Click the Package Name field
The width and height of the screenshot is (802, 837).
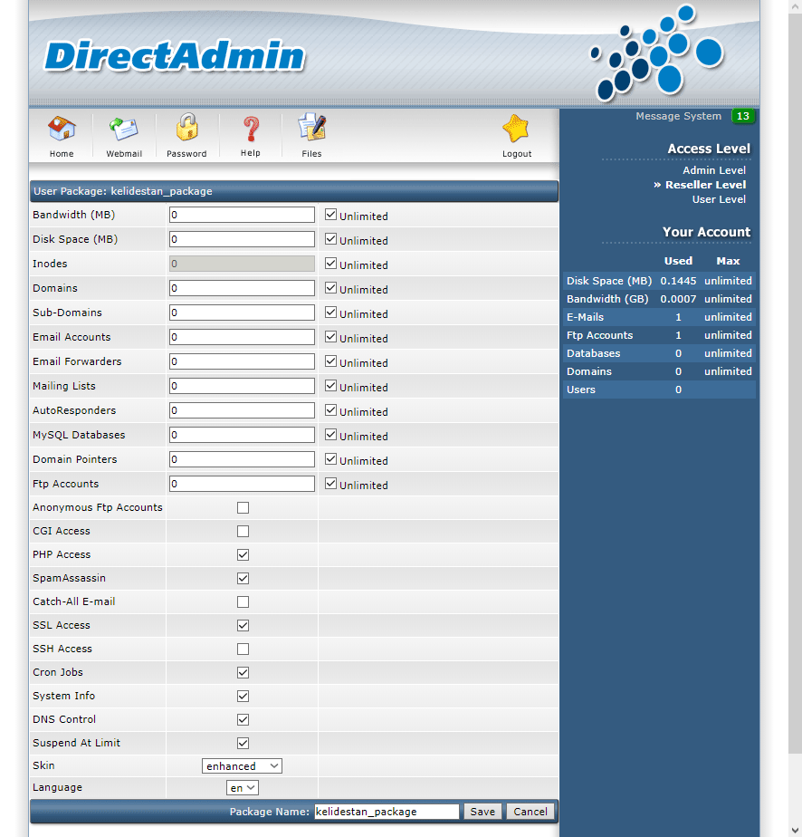387,812
